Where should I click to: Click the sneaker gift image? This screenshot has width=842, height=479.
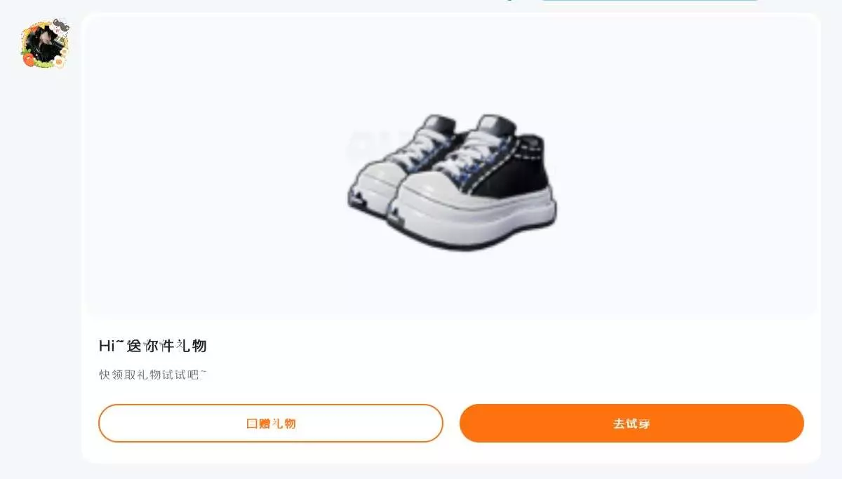(451, 180)
